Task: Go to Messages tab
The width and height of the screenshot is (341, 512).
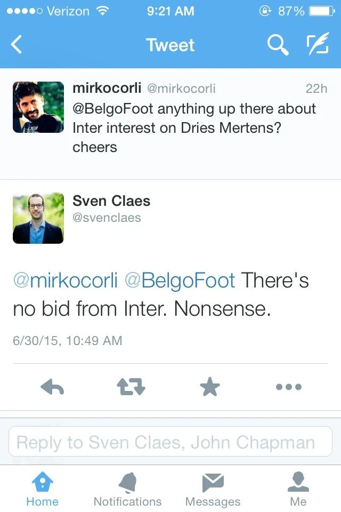Action: pos(213,490)
